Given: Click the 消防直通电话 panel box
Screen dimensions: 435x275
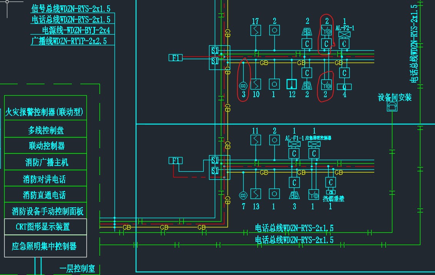Looking at the screenshot, I should pyautogui.click(x=45, y=194).
